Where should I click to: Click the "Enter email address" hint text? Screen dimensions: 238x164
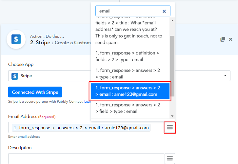coord(24,136)
